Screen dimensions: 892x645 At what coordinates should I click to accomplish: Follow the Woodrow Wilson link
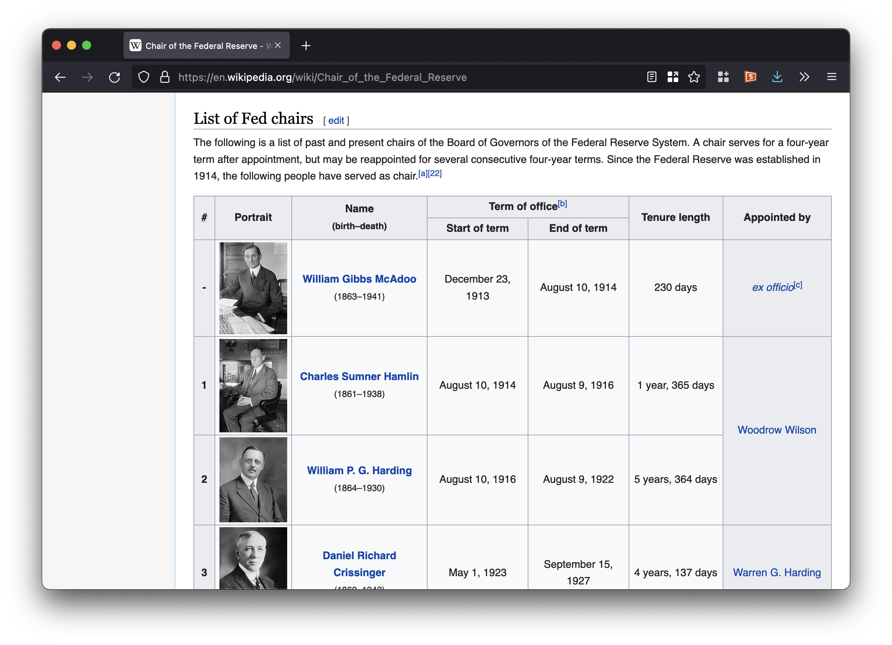tap(776, 430)
